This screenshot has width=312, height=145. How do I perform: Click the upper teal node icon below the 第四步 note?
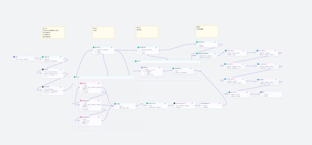pyautogui.click(x=197, y=42)
